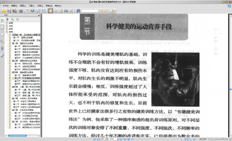232x141 pixels.
Task: Pick the typewriter pen tool
Action: pyautogui.click(x=72, y=11)
